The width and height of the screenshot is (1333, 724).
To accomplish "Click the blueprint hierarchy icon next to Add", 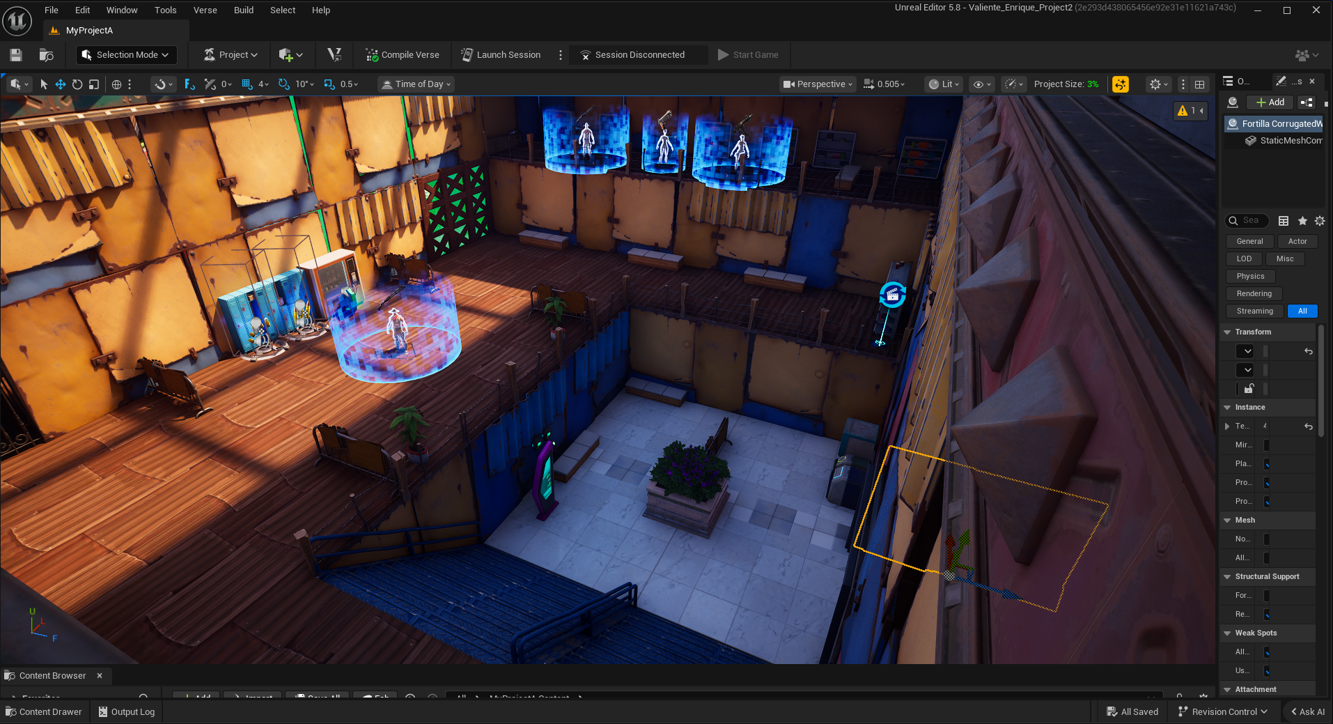I will coord(1307,102).
